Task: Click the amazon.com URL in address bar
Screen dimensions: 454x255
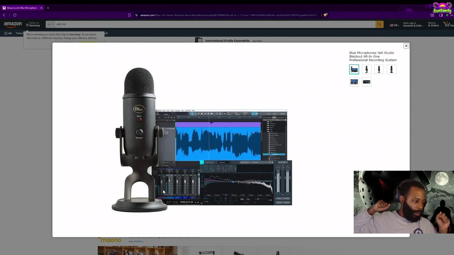Action: click(x=229, y=15)
